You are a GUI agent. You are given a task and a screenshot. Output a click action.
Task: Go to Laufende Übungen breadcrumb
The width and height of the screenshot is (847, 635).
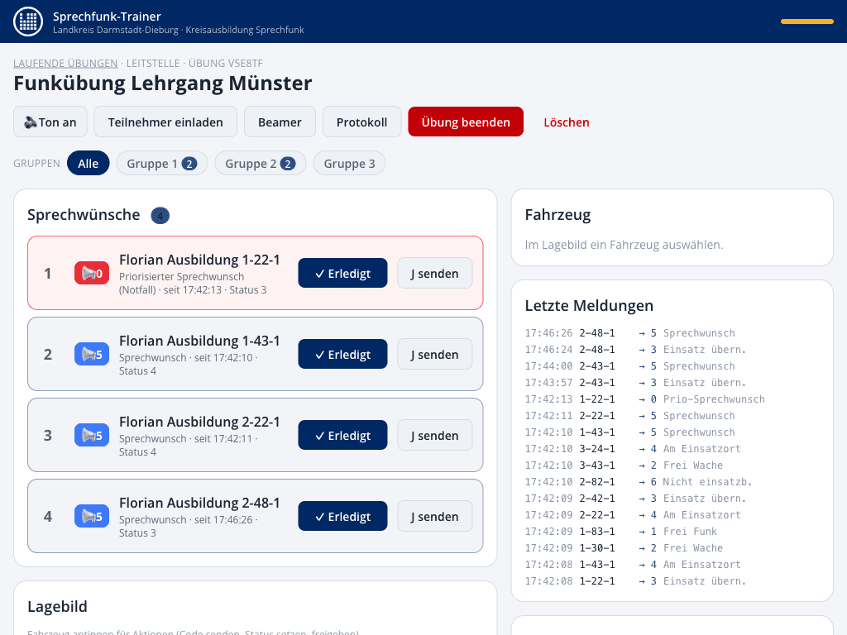click(x=65, y=63)
